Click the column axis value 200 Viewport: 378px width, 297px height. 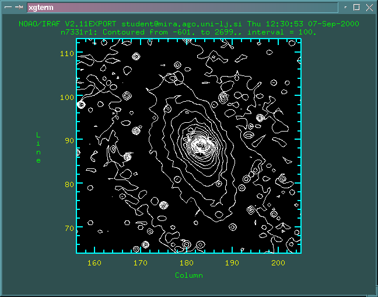tap(278, 263)
